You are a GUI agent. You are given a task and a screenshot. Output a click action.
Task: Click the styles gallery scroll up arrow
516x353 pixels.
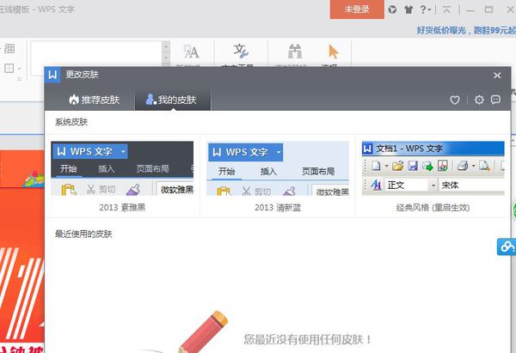coord(166,46)
